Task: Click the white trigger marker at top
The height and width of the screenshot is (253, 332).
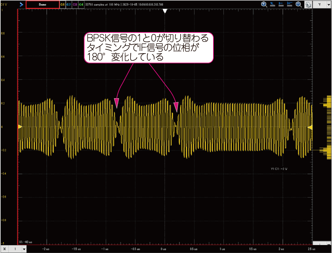Action: [165, 11]
